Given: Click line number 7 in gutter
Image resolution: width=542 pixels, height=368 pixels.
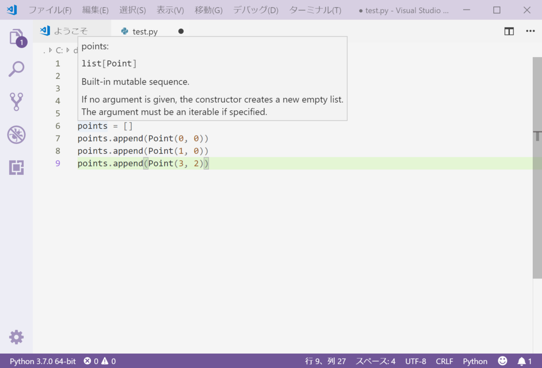Looking at the screenshot, I should coord(58,138).
